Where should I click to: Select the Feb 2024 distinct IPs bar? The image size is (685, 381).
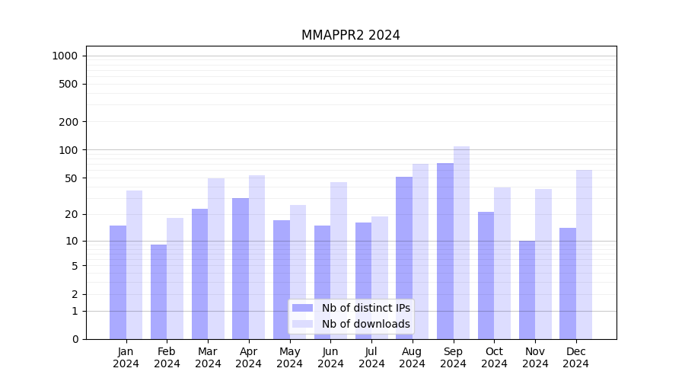pyautogui.click(x=158, y=292)
